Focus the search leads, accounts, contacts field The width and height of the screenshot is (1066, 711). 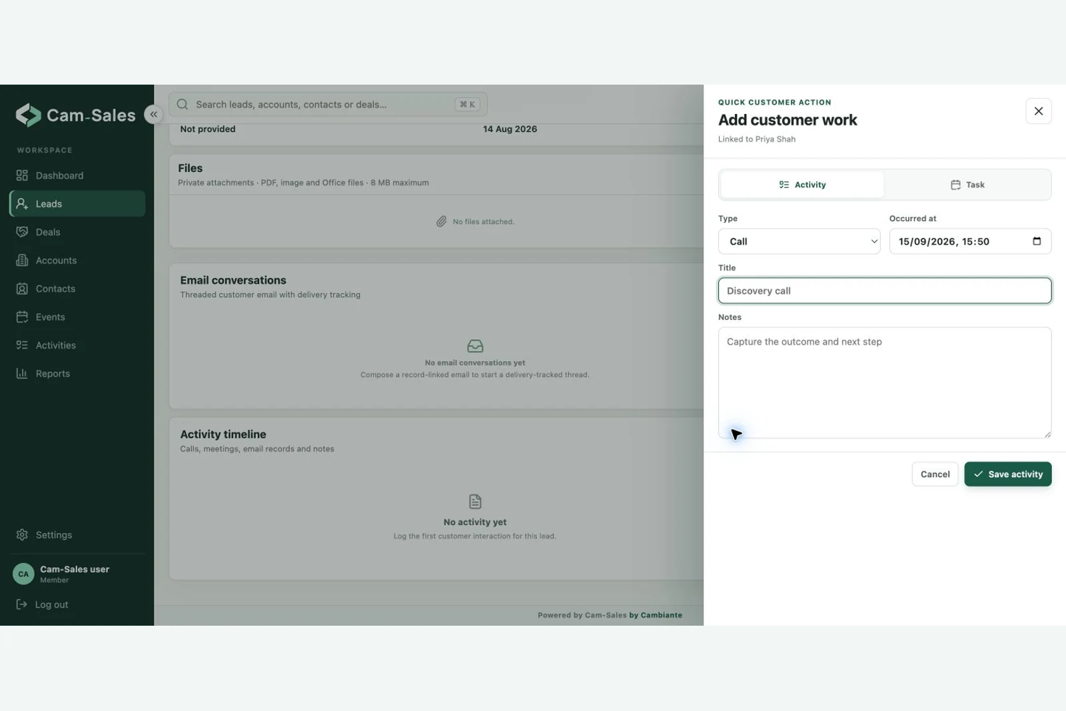[328, 104]
